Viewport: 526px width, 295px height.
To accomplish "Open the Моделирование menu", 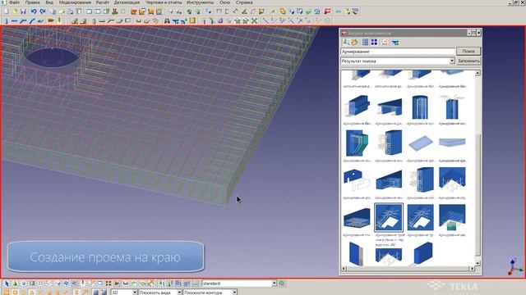I will (75, 2).
